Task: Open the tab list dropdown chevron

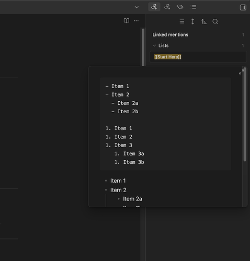Action: [x=137, y=7]
